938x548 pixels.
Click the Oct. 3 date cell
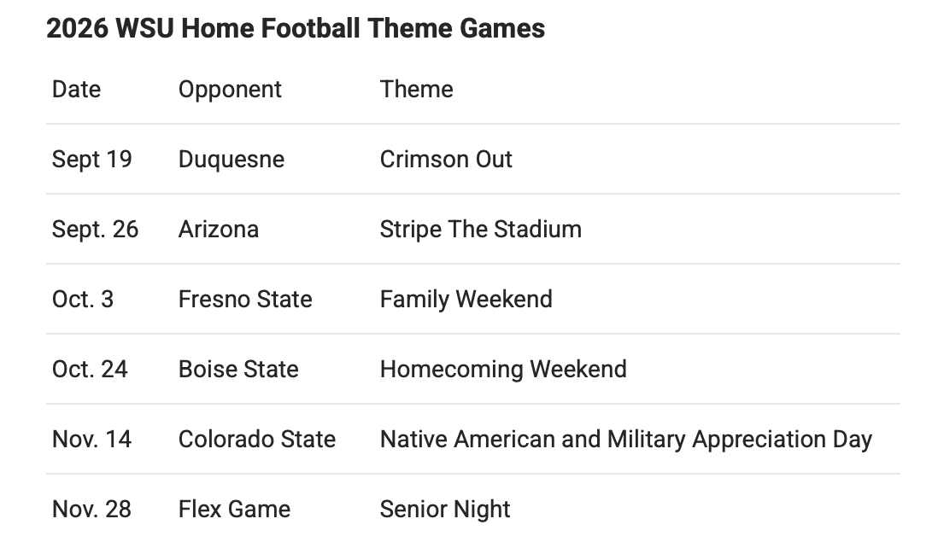83,299
